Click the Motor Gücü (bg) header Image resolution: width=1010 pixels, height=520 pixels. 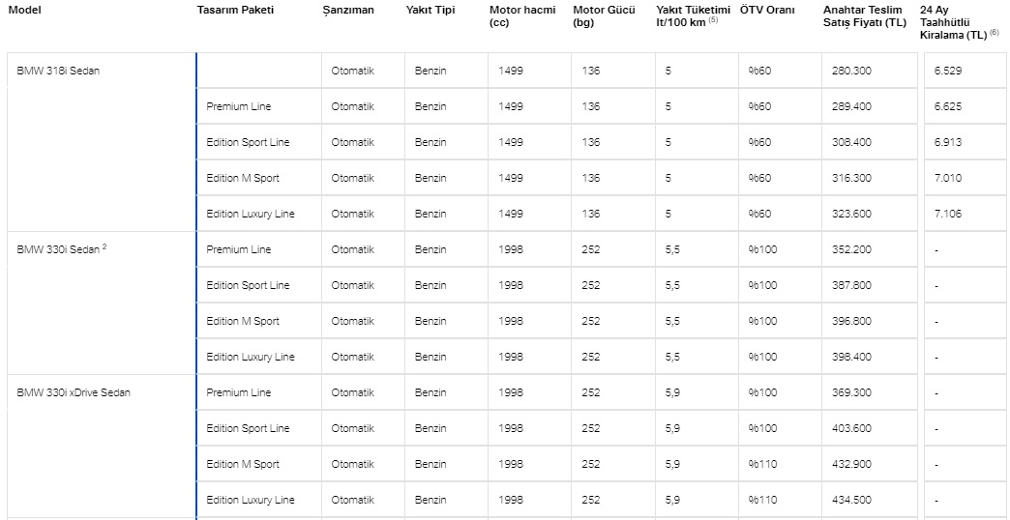605,16
